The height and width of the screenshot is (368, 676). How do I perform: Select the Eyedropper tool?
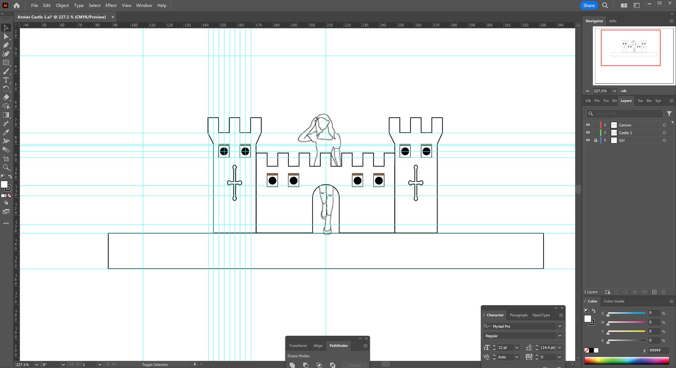(x=6, y=133)
